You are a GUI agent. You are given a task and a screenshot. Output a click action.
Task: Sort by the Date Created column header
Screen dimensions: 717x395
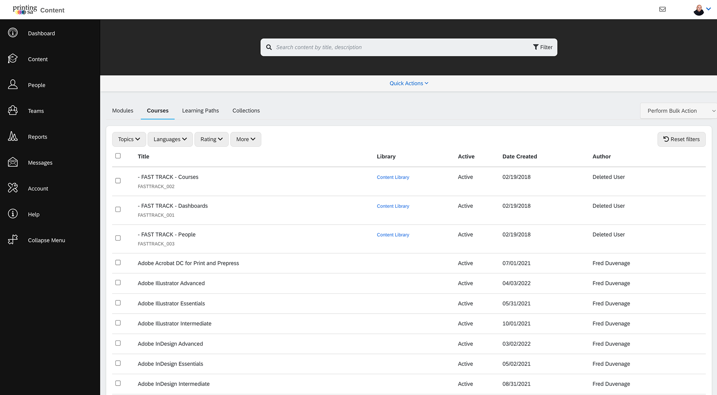coord(519,157)
